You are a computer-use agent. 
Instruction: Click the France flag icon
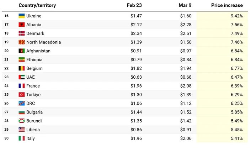click(x=22, y=86)
